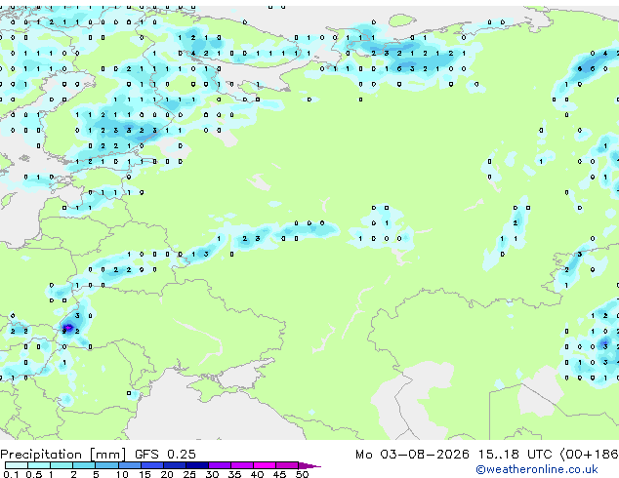619x478 pixels.
Task: Click the "15..18 UTC" time label
Action: 515,455
